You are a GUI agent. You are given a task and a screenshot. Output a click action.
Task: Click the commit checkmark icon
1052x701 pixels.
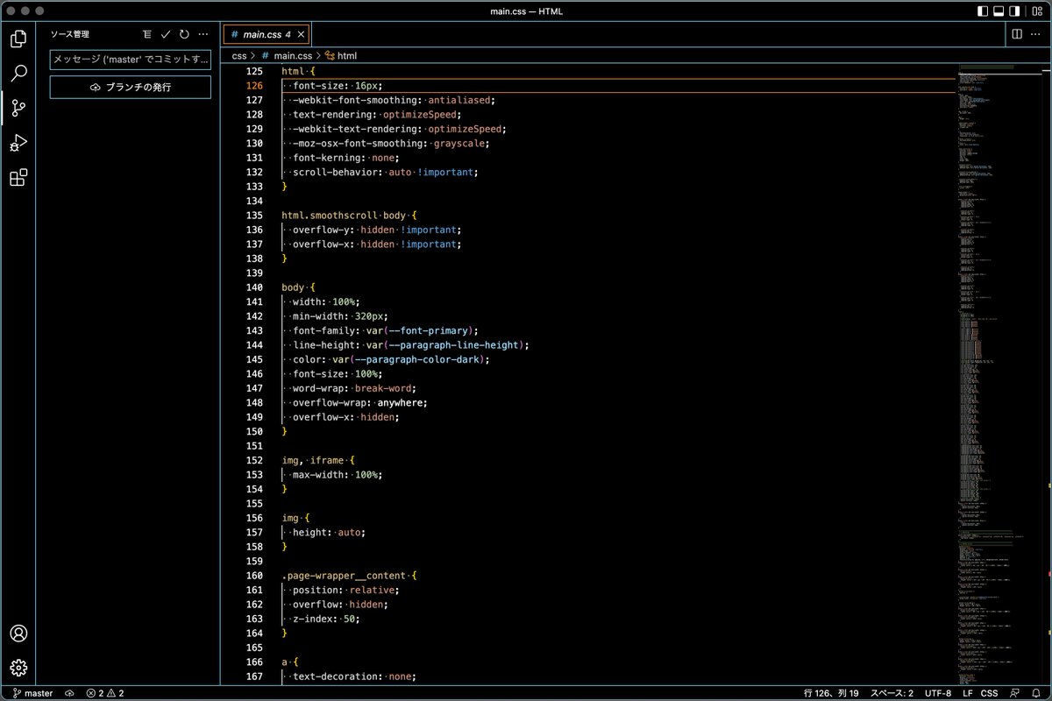point(166,34)
